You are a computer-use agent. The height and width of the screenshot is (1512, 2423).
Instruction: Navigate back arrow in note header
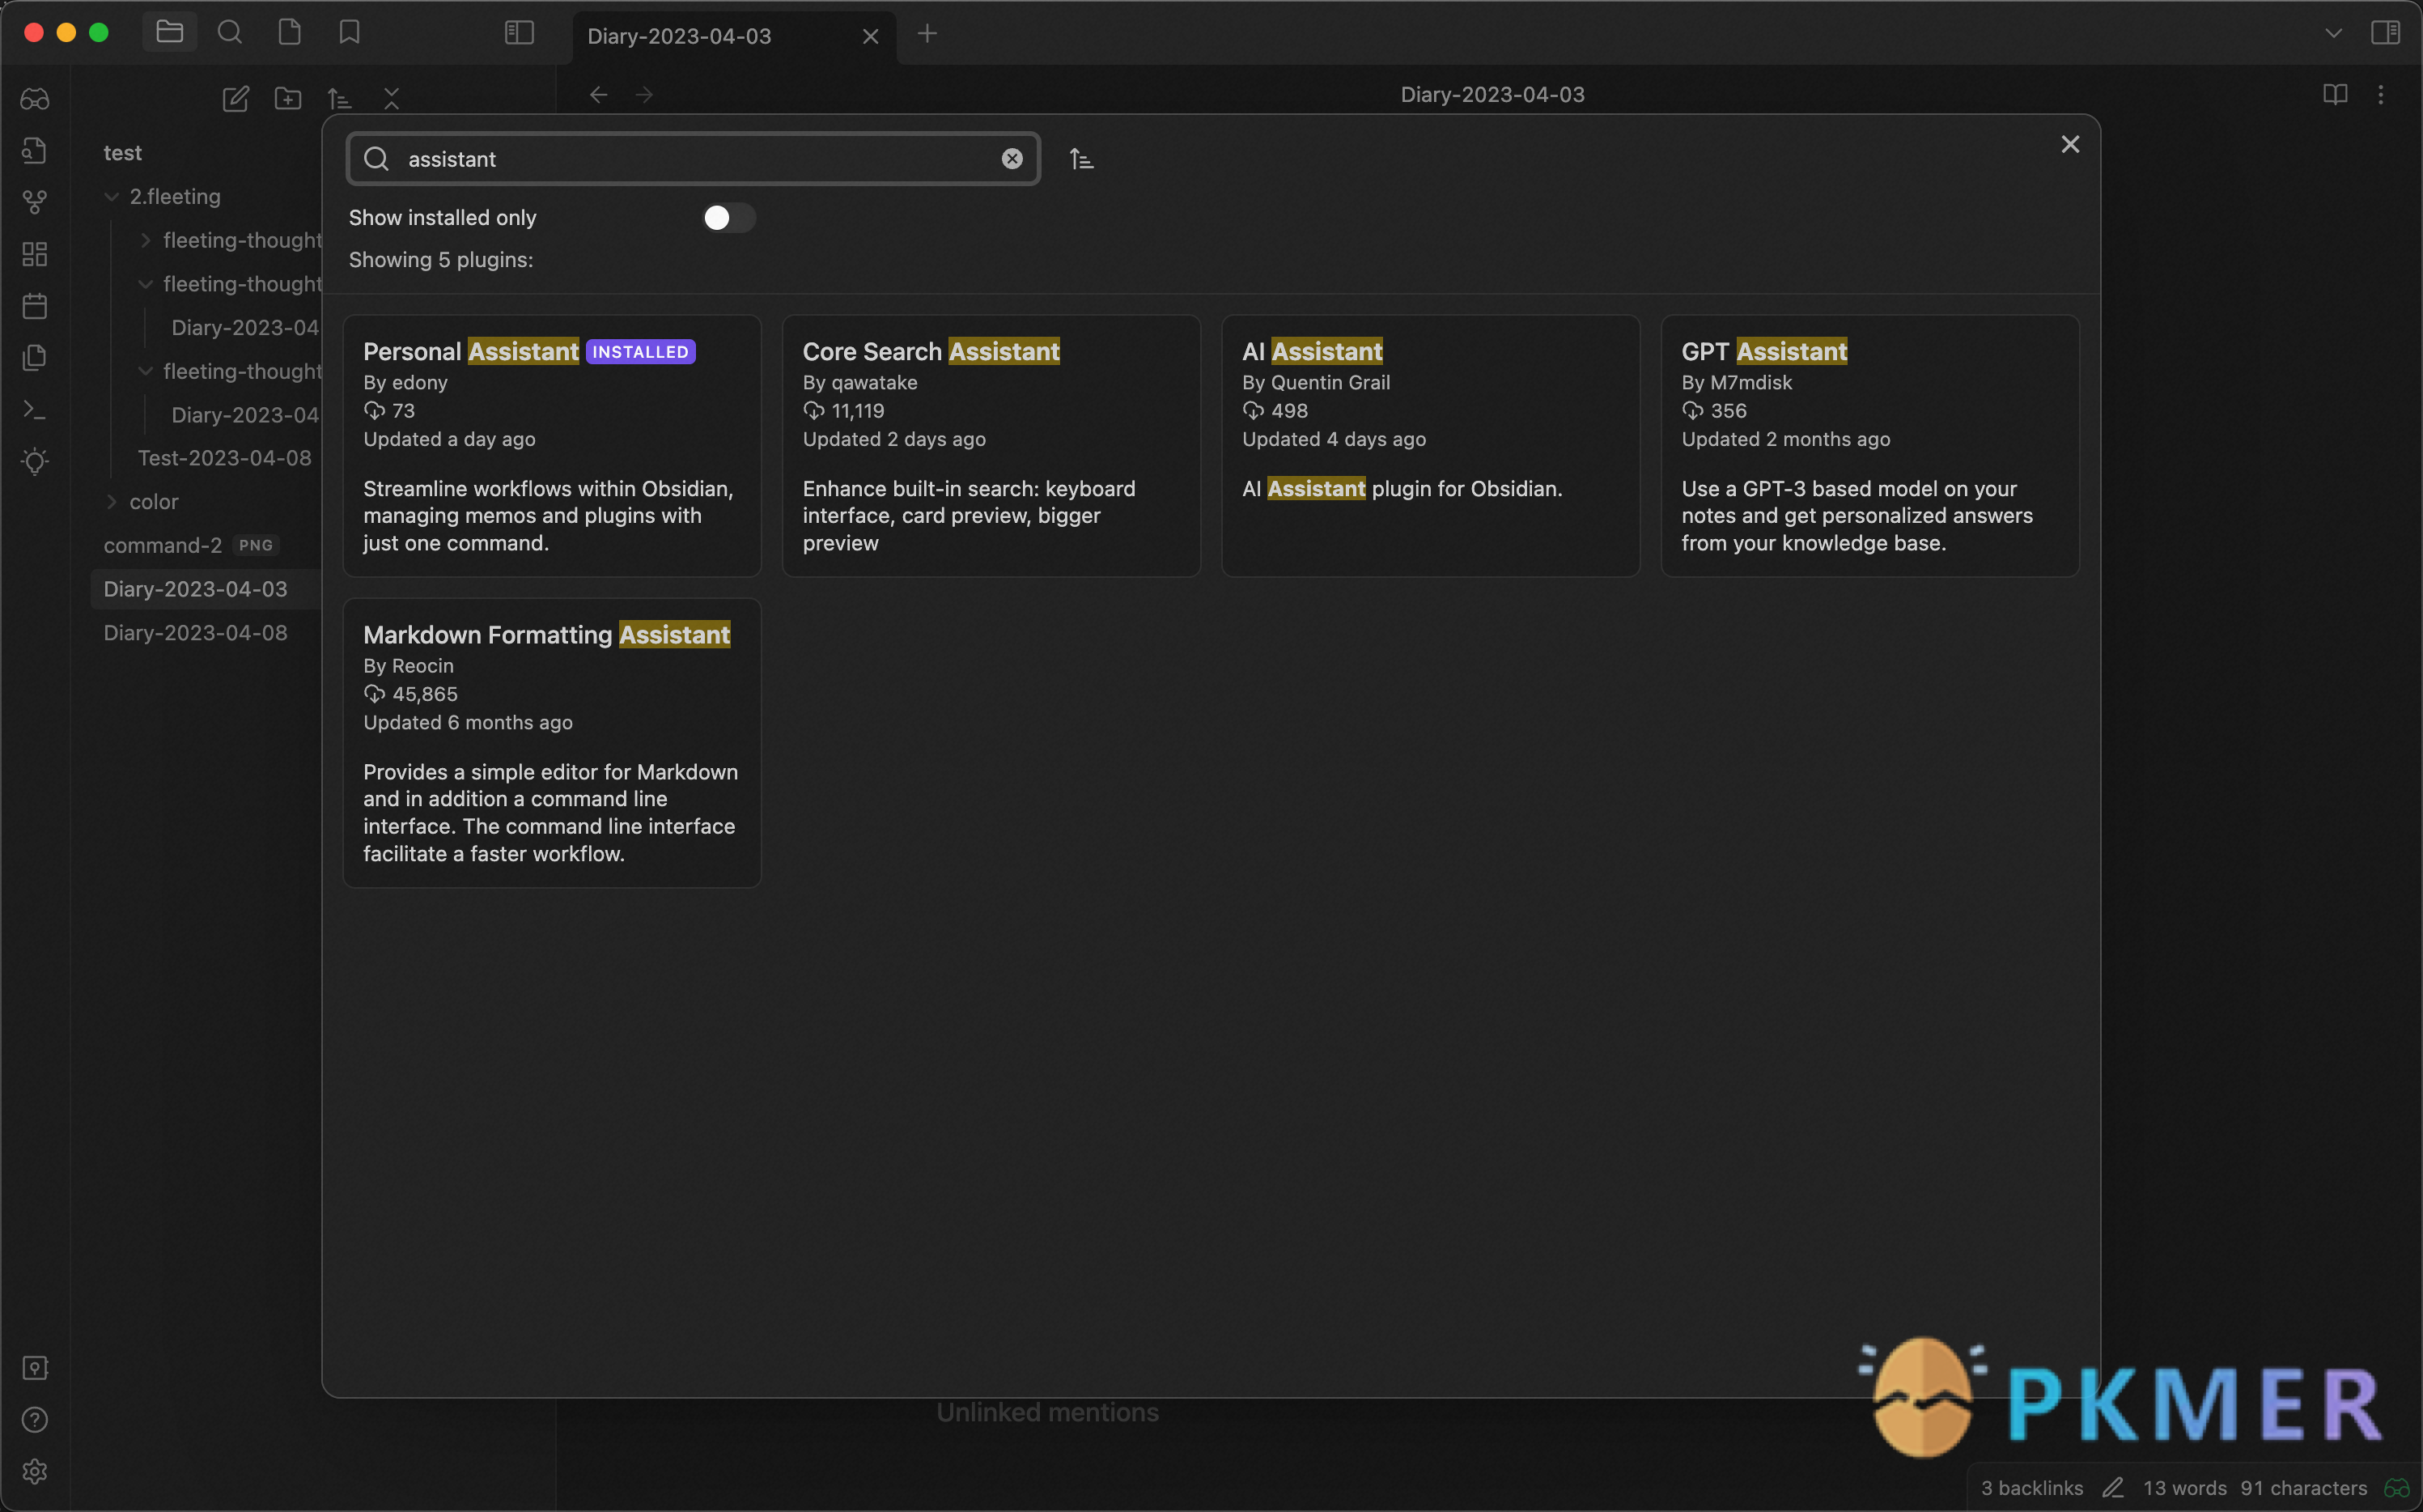(x=599, y=95)
